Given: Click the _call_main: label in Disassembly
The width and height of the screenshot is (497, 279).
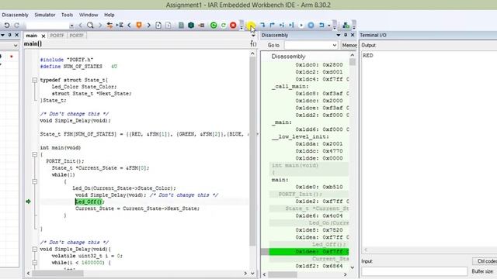Looking at the screenshot, I should 290,86.
